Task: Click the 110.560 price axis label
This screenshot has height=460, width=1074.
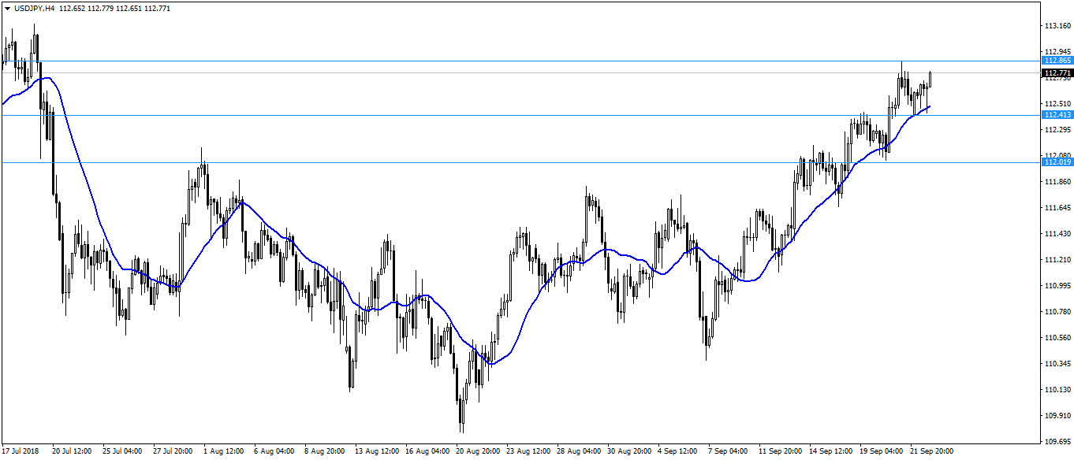Action: (1057, 338)
